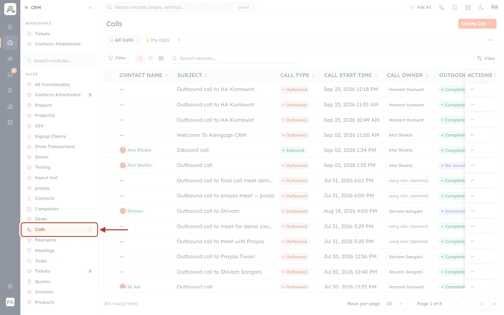Open row actions for Welcome To Aiengage CRM
Image resolution: width=504 pixels, height=315 pixels.
[472, 135]
